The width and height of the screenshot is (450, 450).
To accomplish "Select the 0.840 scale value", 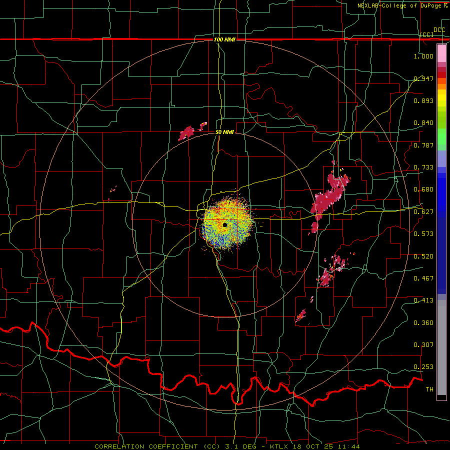I will pyautogui.click(x=423, y=123).
